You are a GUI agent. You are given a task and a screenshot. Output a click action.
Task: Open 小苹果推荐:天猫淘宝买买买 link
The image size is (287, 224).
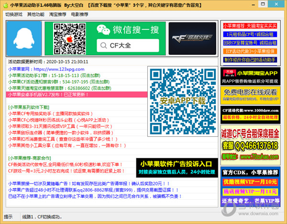(250, 26)
